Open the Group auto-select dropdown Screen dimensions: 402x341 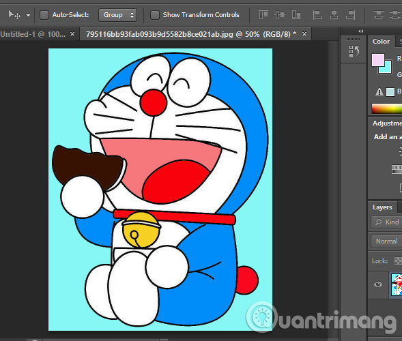(x=117, y=15)
